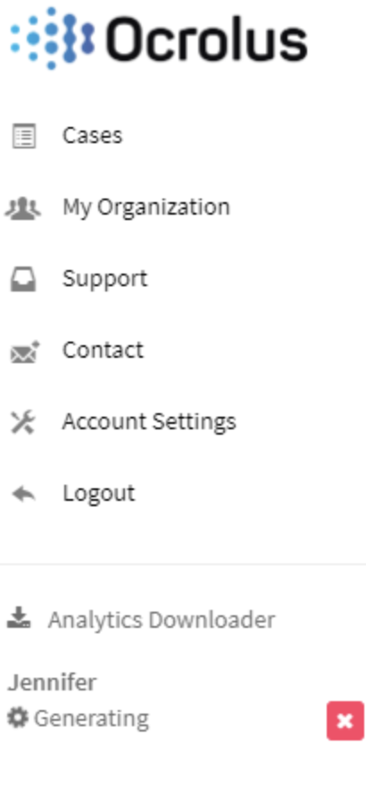Image resolution: width=366 pixels, height=787 pixels.
Task: Click the Cases list icon
Action: pos(23,136)
